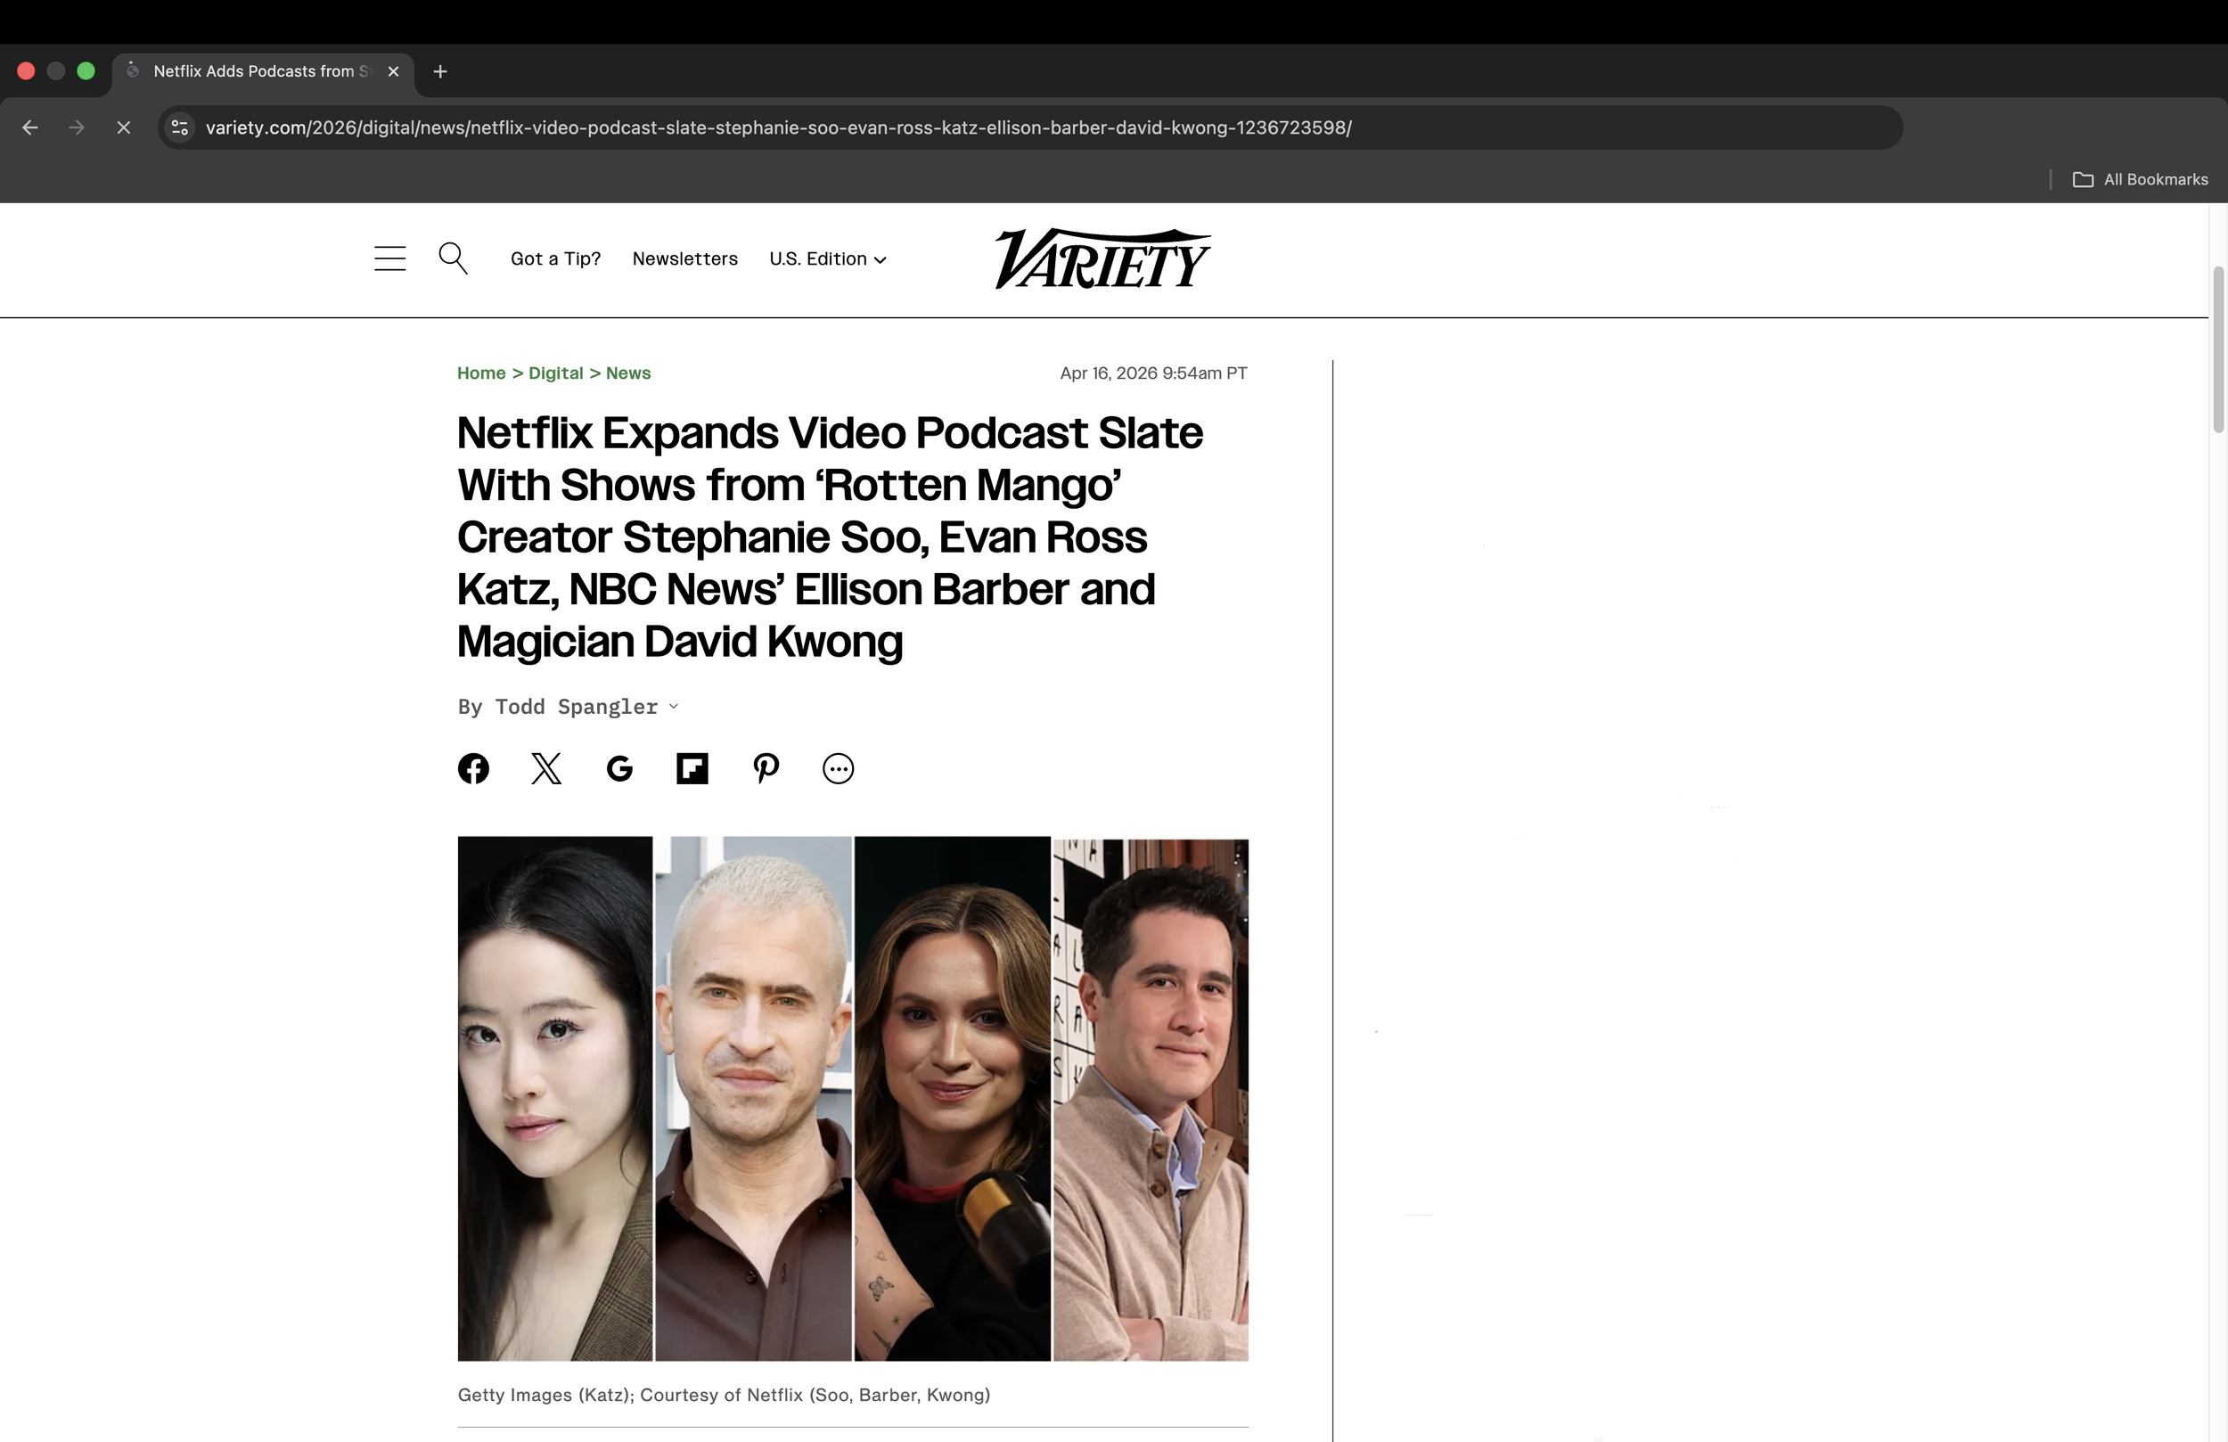Open the All Bookmarks folder
The width and height of the screenshot is (2228, 1442).
point(2140,180)
